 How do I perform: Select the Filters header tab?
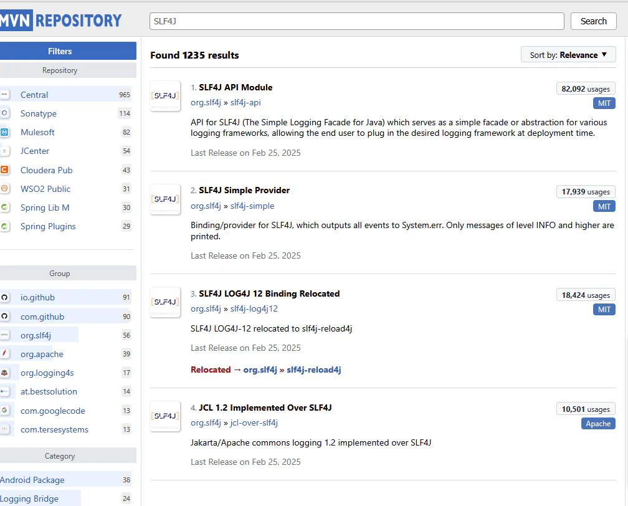[68, 51]
